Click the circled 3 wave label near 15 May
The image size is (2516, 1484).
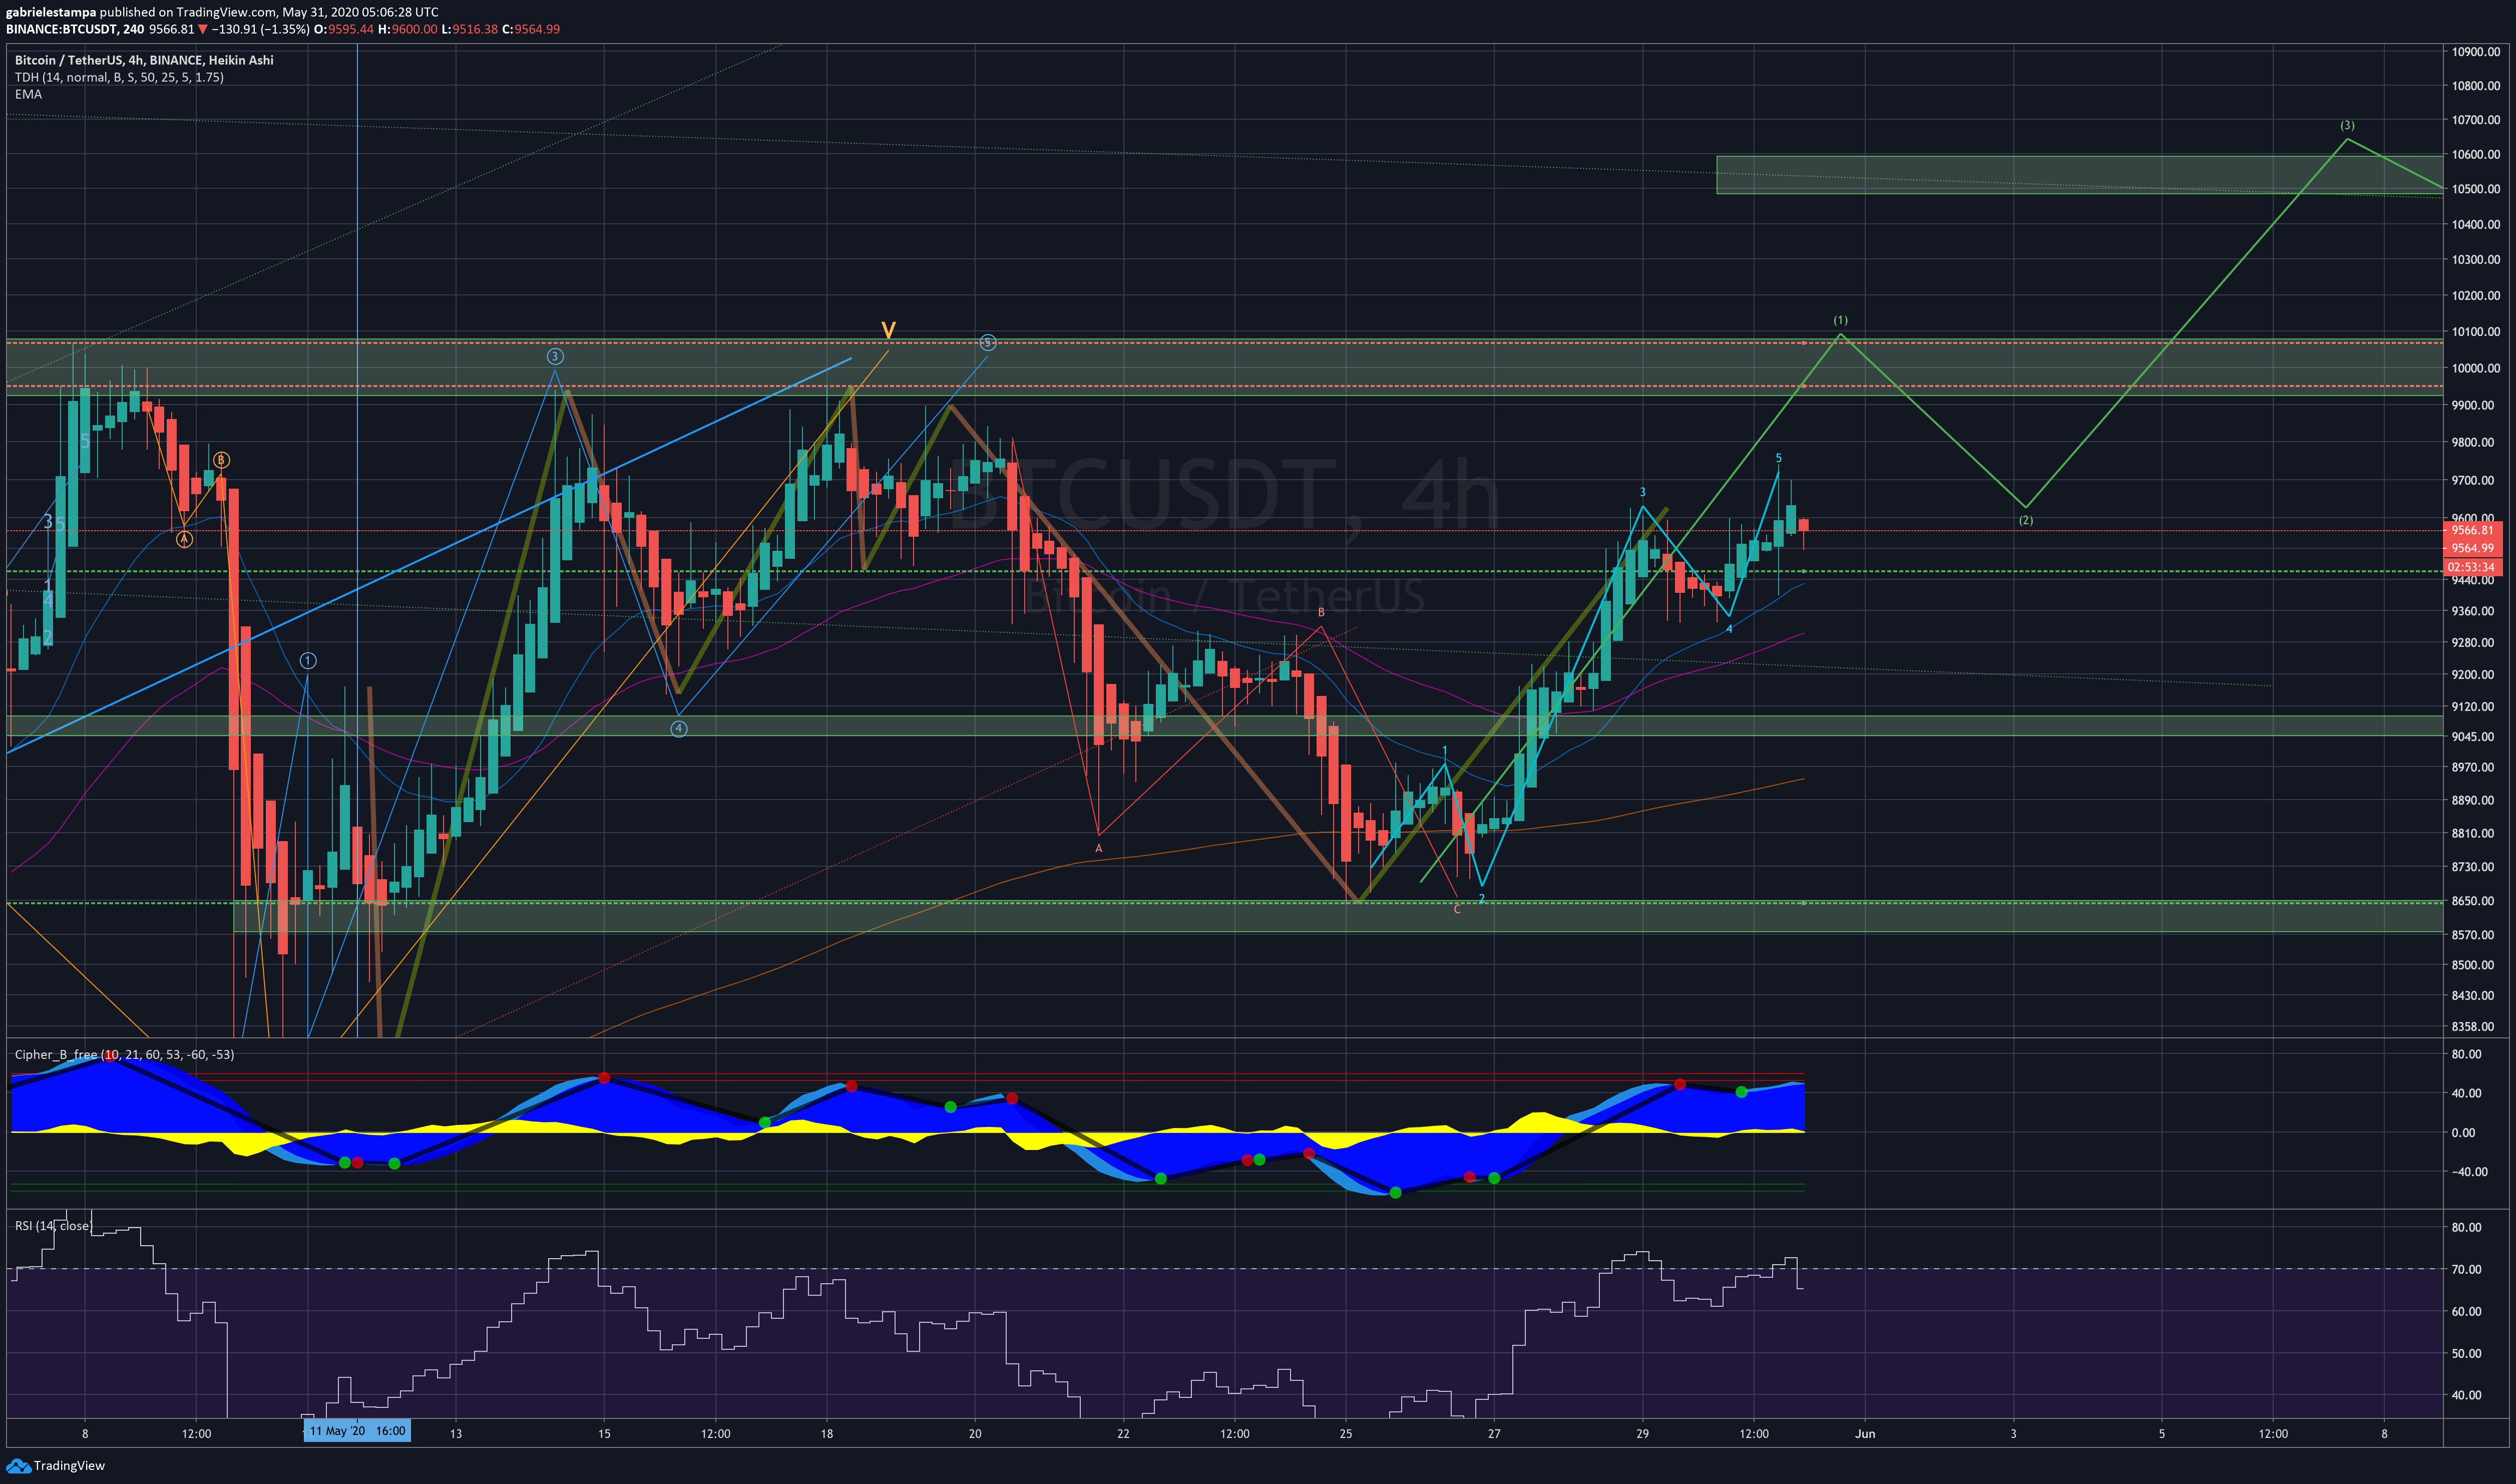pyautogui.click(x=555, y=356)
